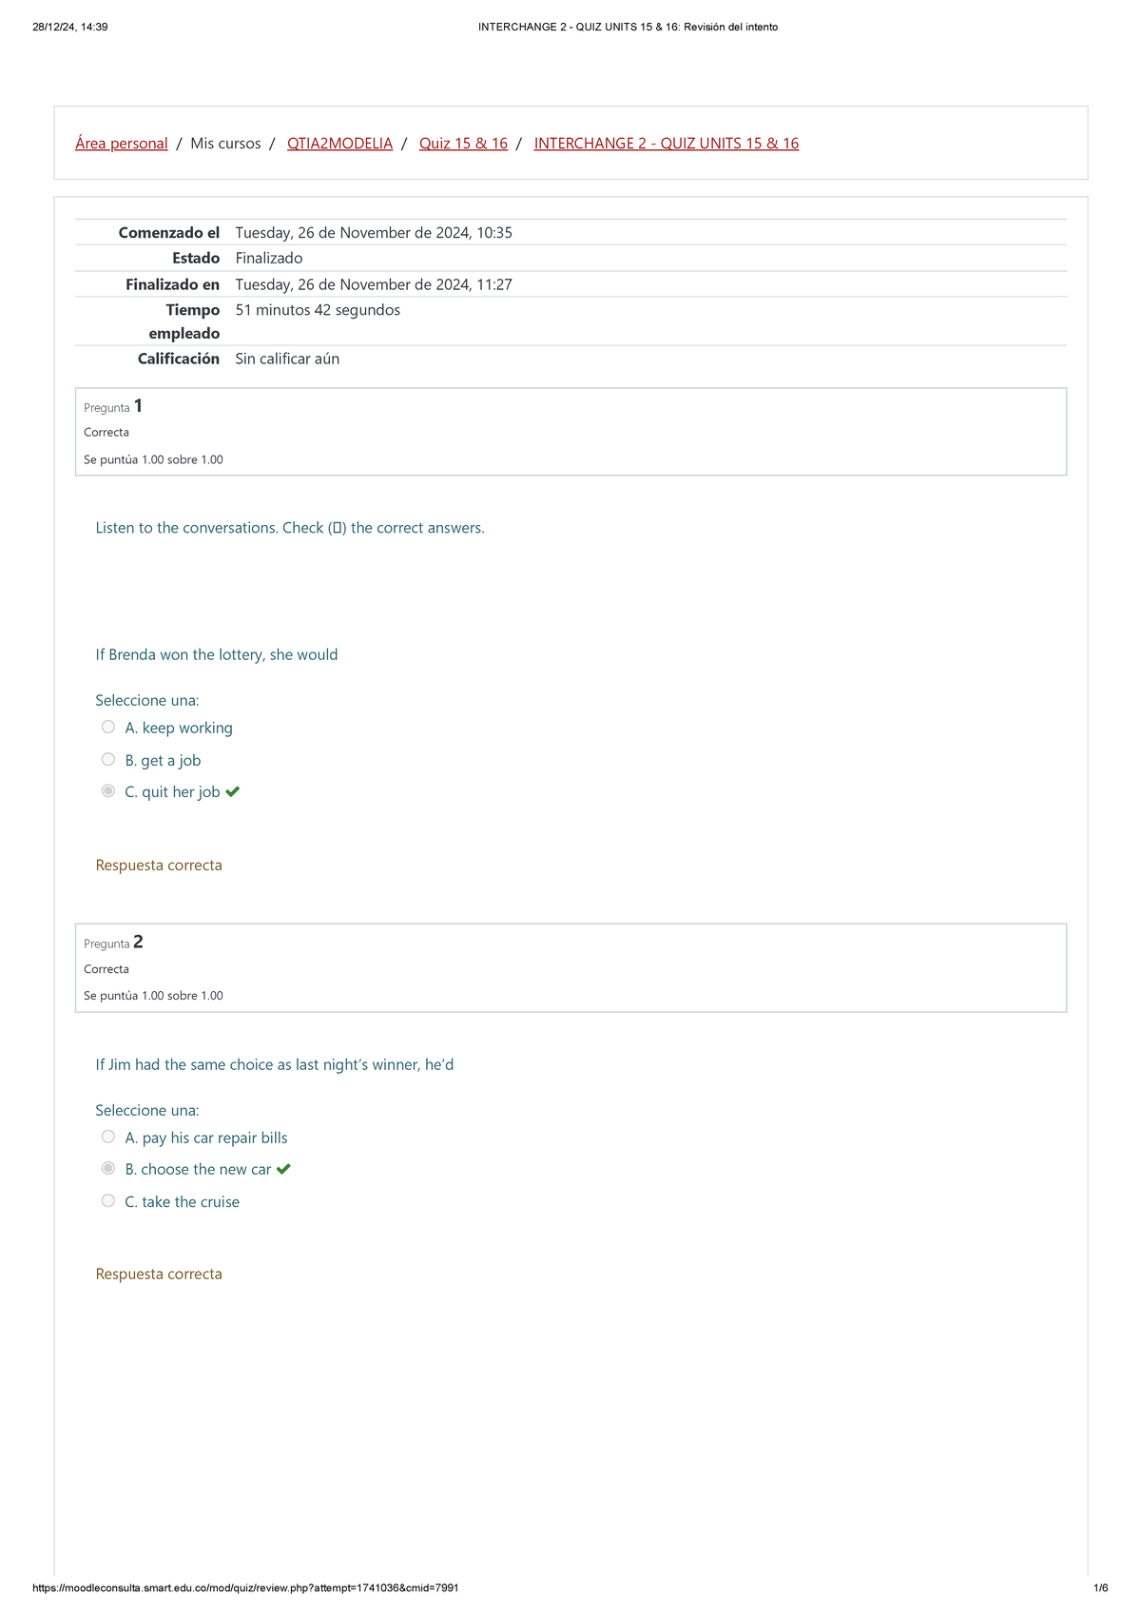Screen dimensions: 1141x1615
Task: Go to the QTIA2MODELIA course link
Action: 339,144
